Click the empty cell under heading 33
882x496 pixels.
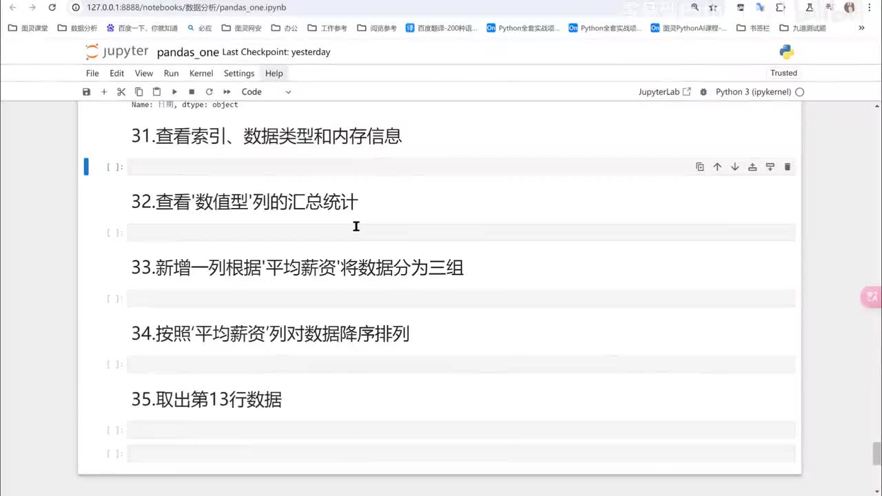pyautogui.click(x=461, y=298)
